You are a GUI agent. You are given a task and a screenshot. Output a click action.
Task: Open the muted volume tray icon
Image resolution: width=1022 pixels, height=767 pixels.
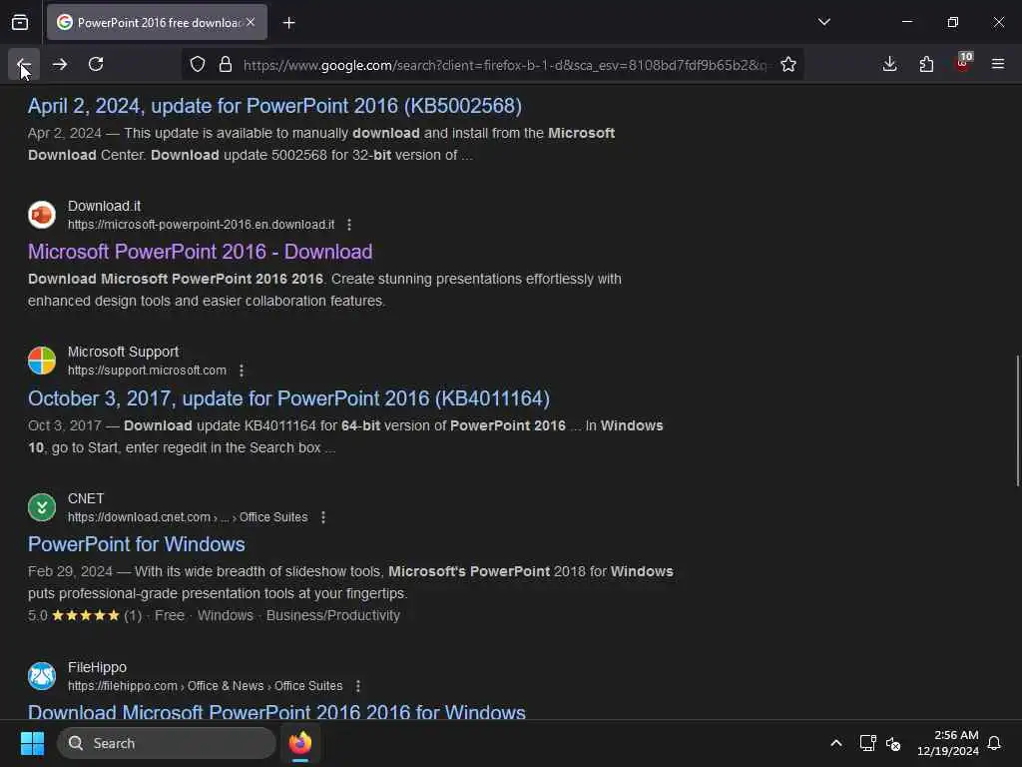point(893,743)
